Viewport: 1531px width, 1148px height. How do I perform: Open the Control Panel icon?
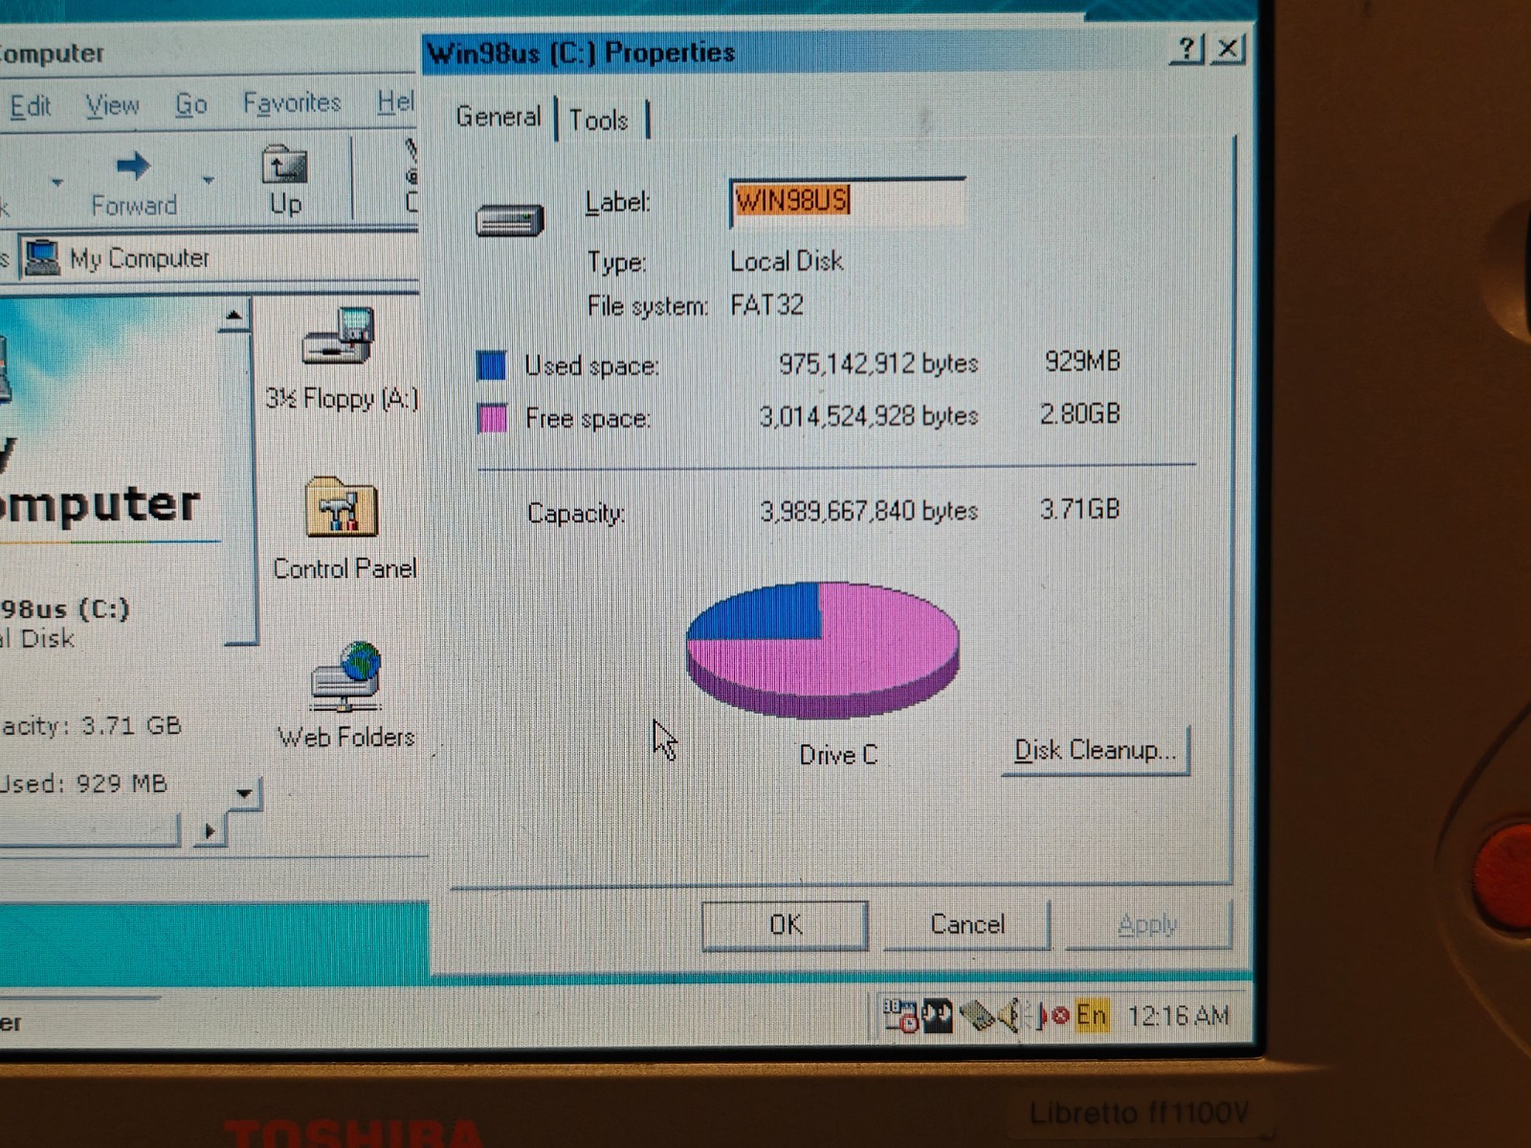(342, 506)
